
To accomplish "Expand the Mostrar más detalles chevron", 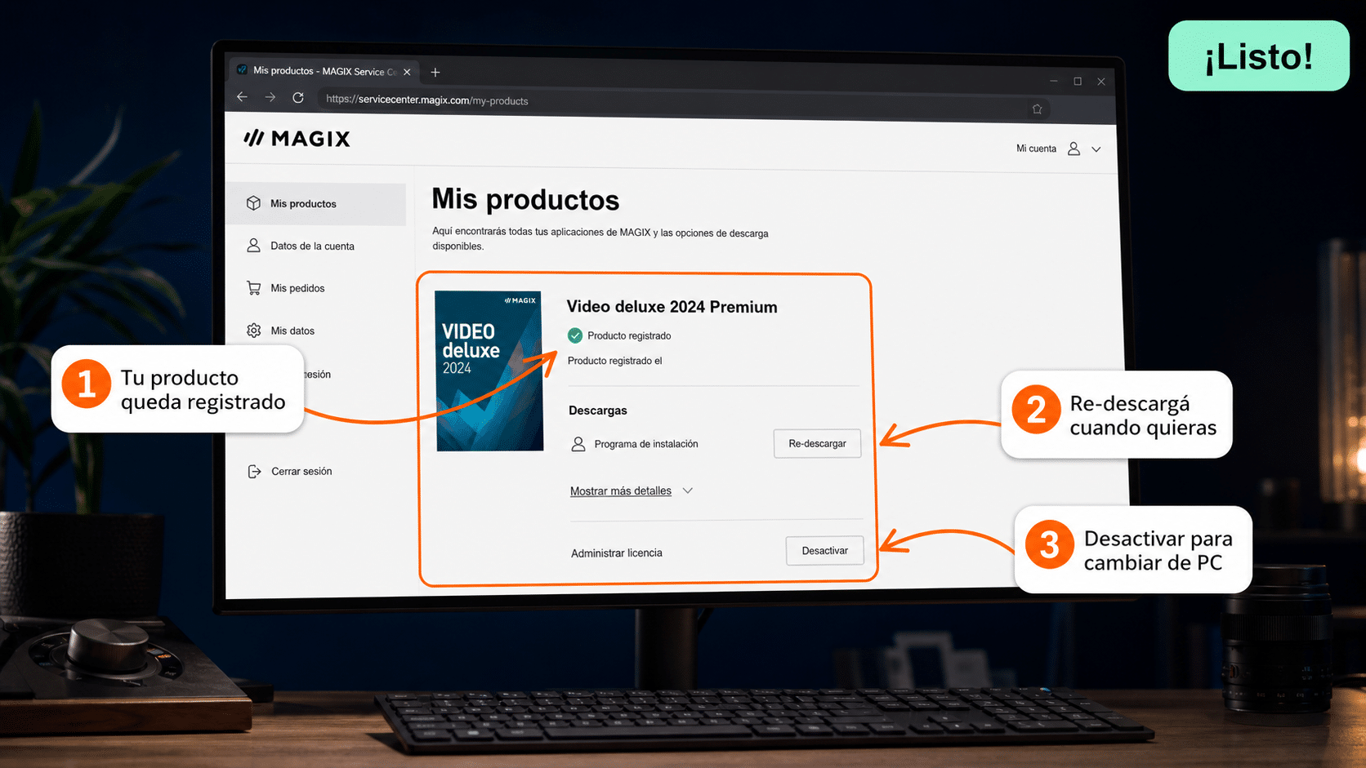I will (x=688, y=491).
